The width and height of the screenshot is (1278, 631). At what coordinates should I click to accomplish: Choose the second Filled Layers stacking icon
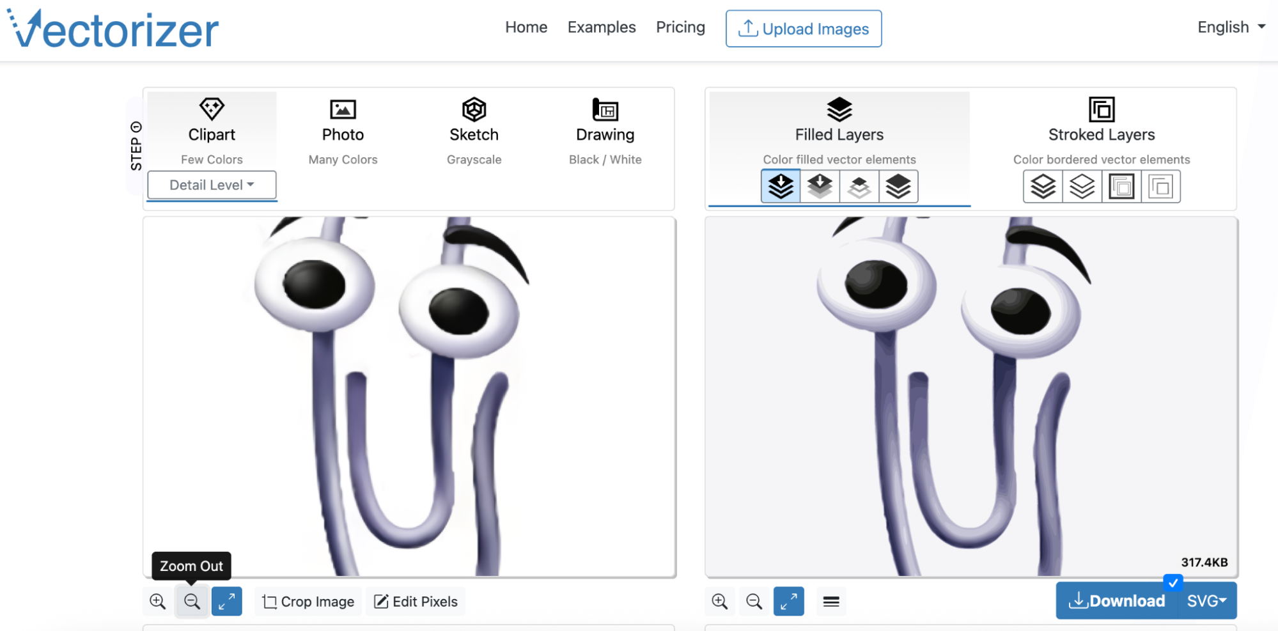(820, 187)
